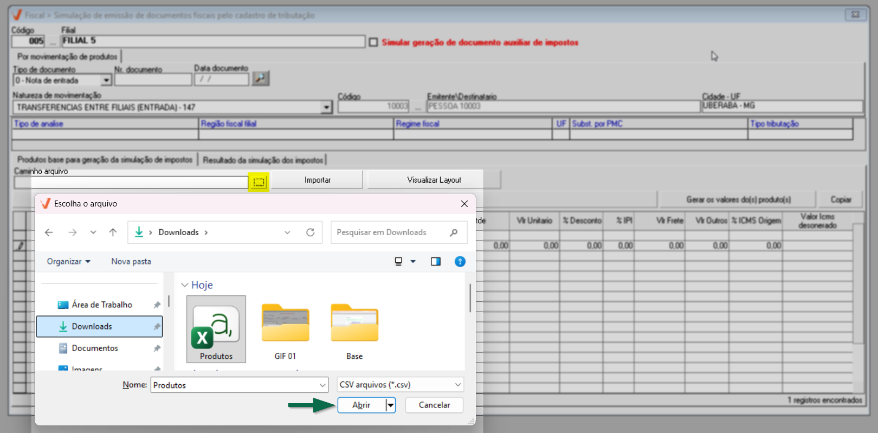
Task: Expand the Tipo de documento dropdown
Action: tap(106, 80)
